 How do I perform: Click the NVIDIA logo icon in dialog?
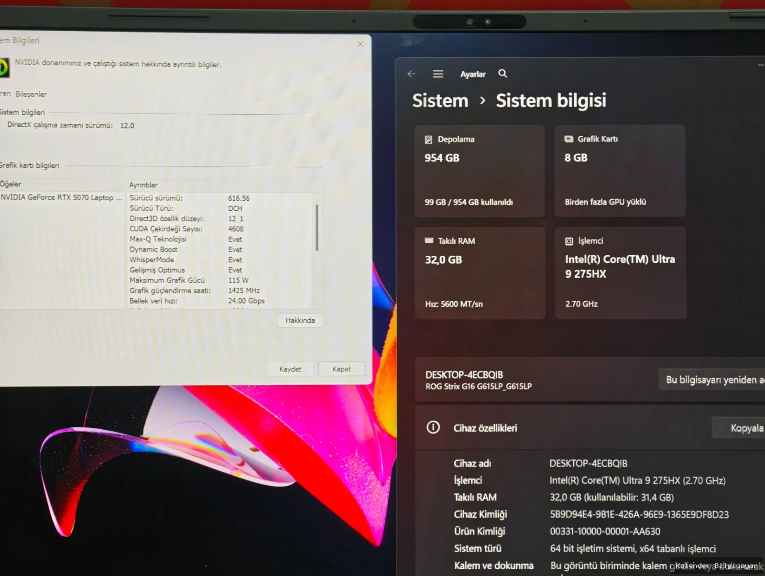4,67
